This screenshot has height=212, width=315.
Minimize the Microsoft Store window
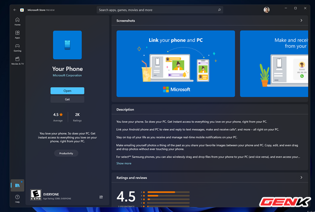[x=285, y=8]
